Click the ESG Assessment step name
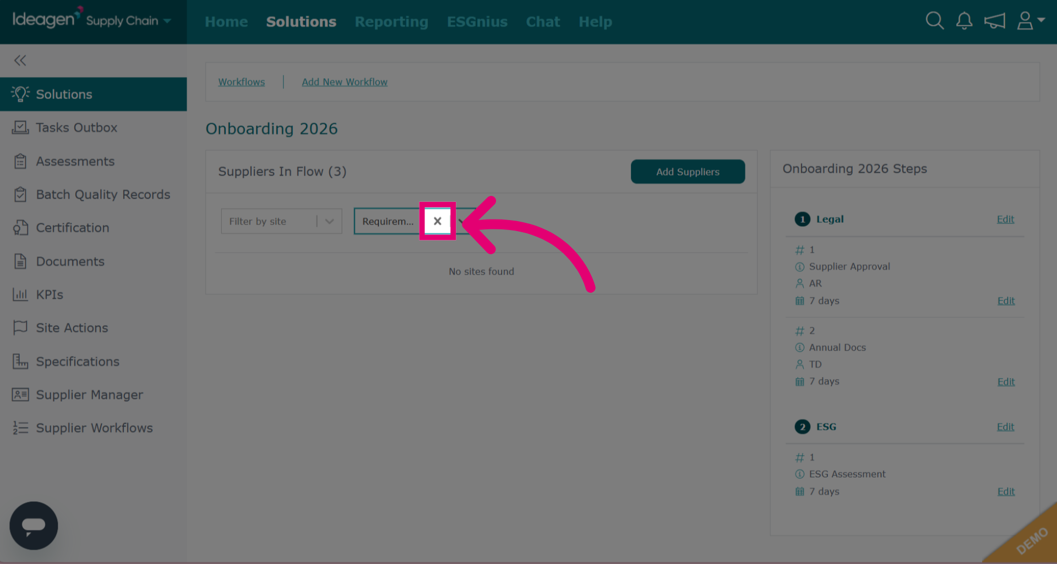Image resolution: width=1057 pixels, height=564 pixels. (x=847, y=474)
